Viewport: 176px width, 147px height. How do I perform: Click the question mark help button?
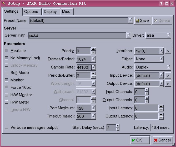[x=161, y=4]
